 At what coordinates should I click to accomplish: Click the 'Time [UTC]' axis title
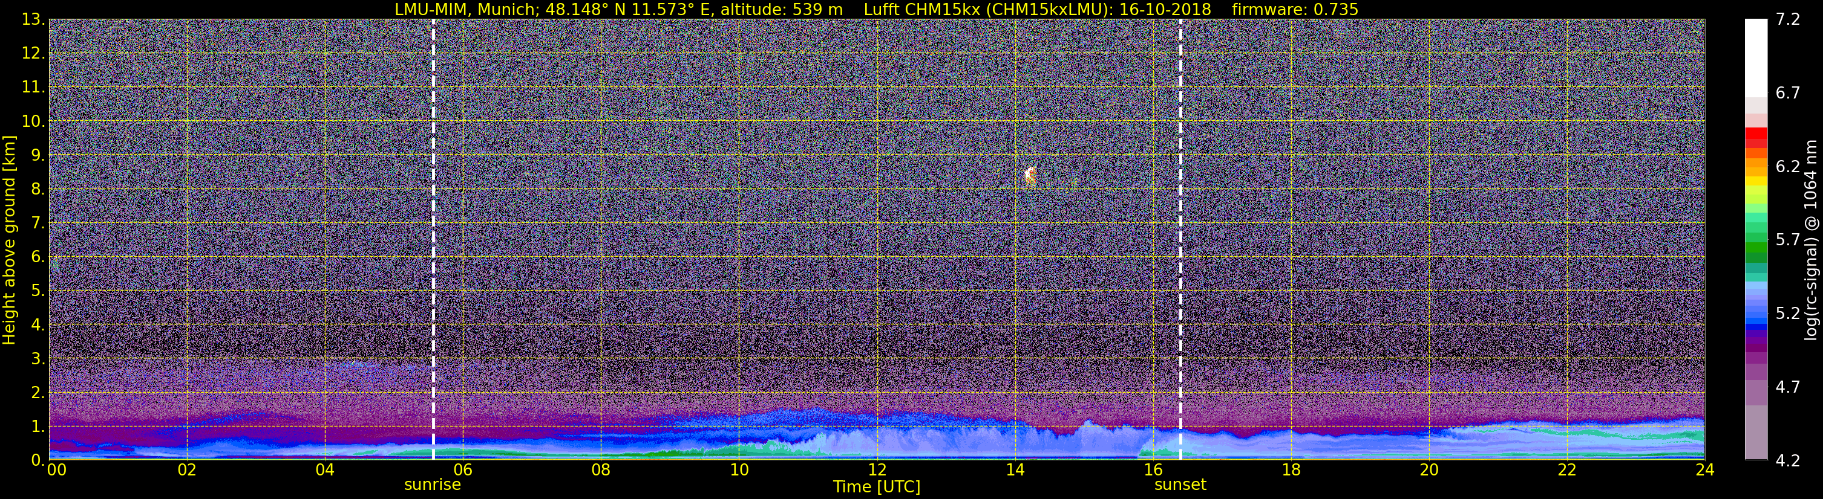(877, 487)
